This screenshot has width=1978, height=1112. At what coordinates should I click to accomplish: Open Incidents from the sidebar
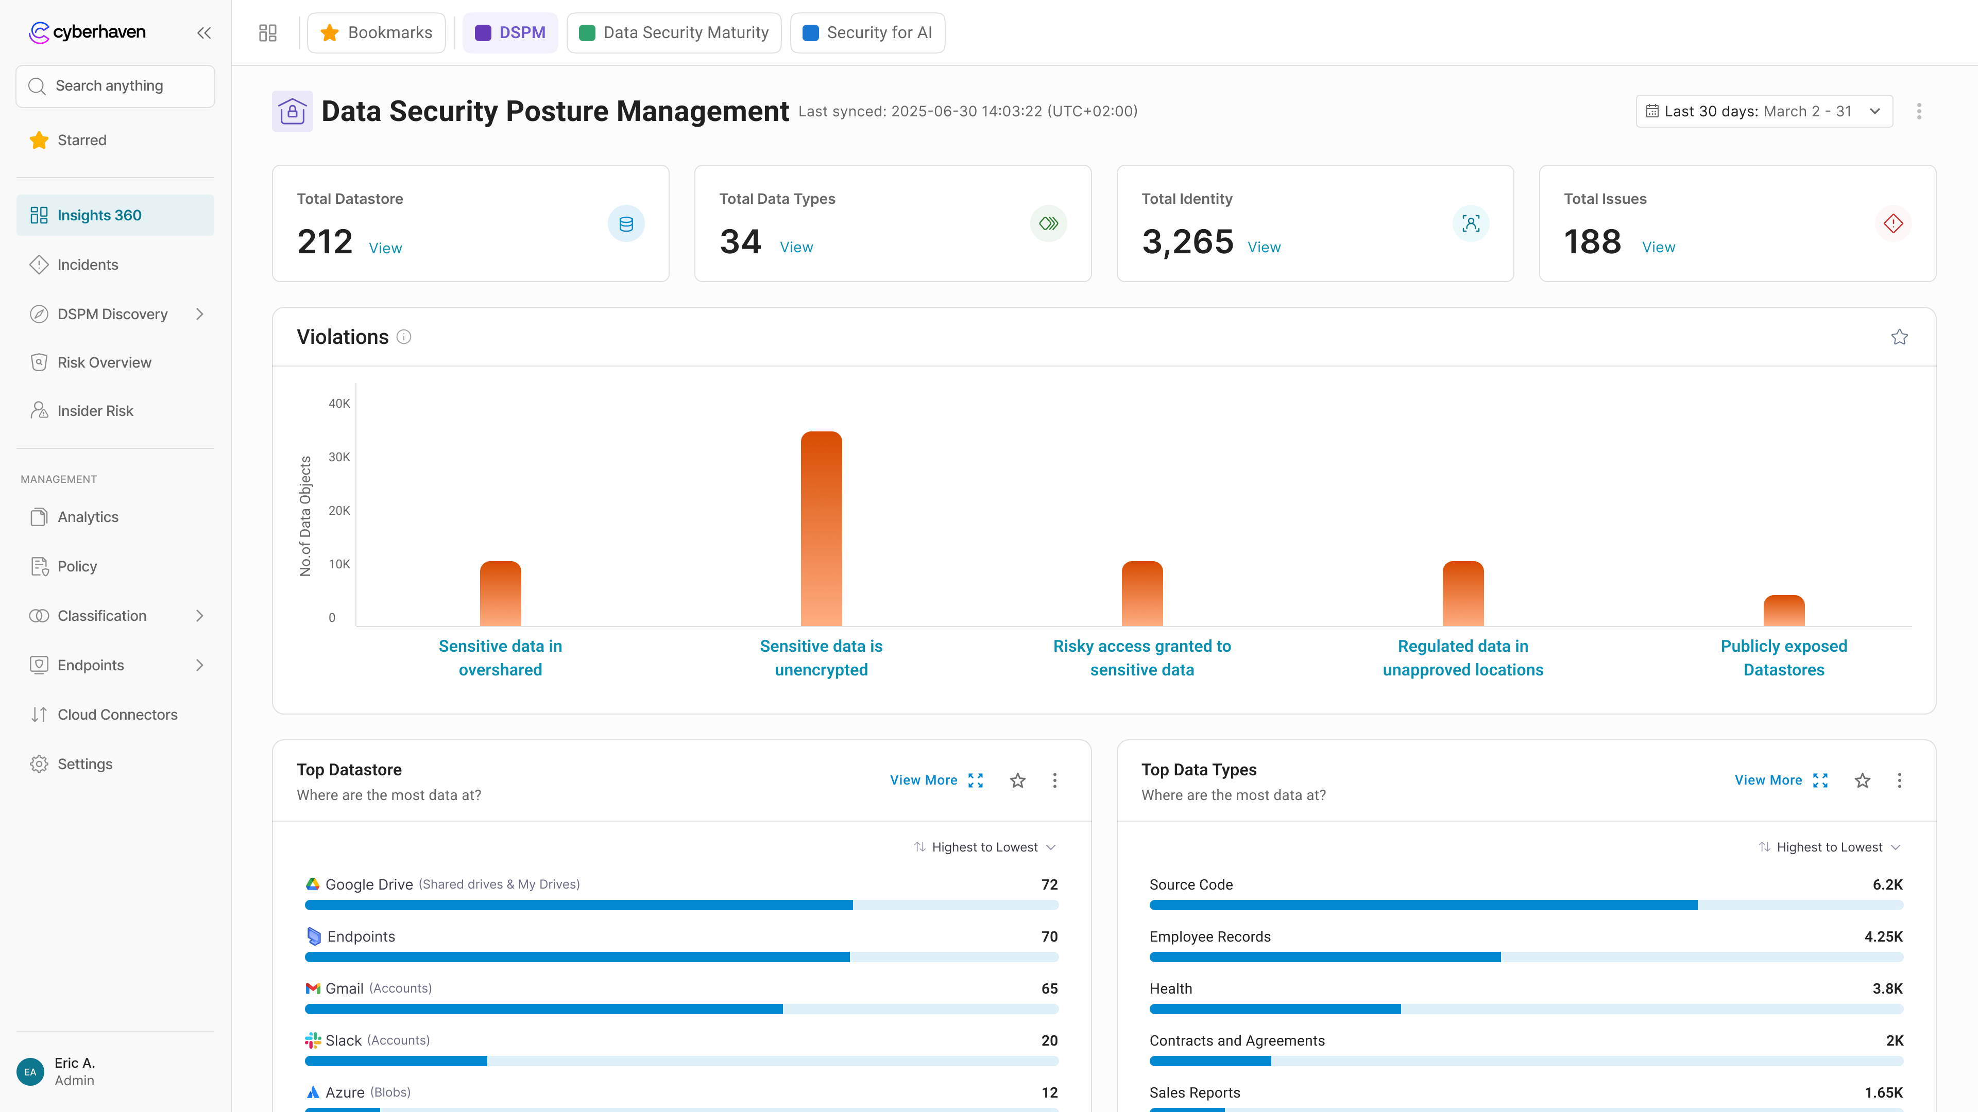point(87,264)
